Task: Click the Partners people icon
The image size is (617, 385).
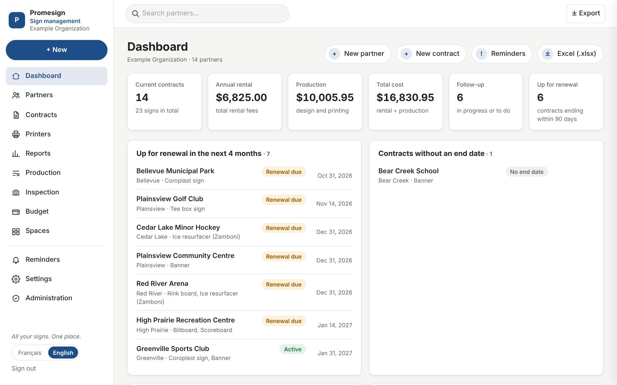Action: [16, 95]
